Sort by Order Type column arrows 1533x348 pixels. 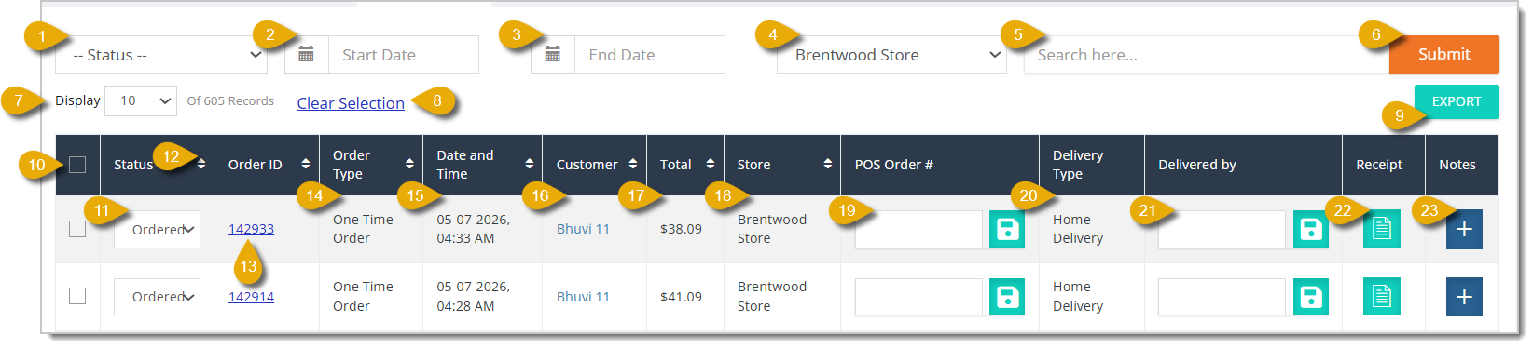pyautogui.click(x=409, y=165)
